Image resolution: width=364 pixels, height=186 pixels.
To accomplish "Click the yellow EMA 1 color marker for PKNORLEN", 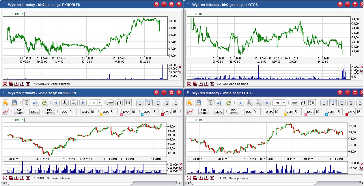I will pos(101,114).
